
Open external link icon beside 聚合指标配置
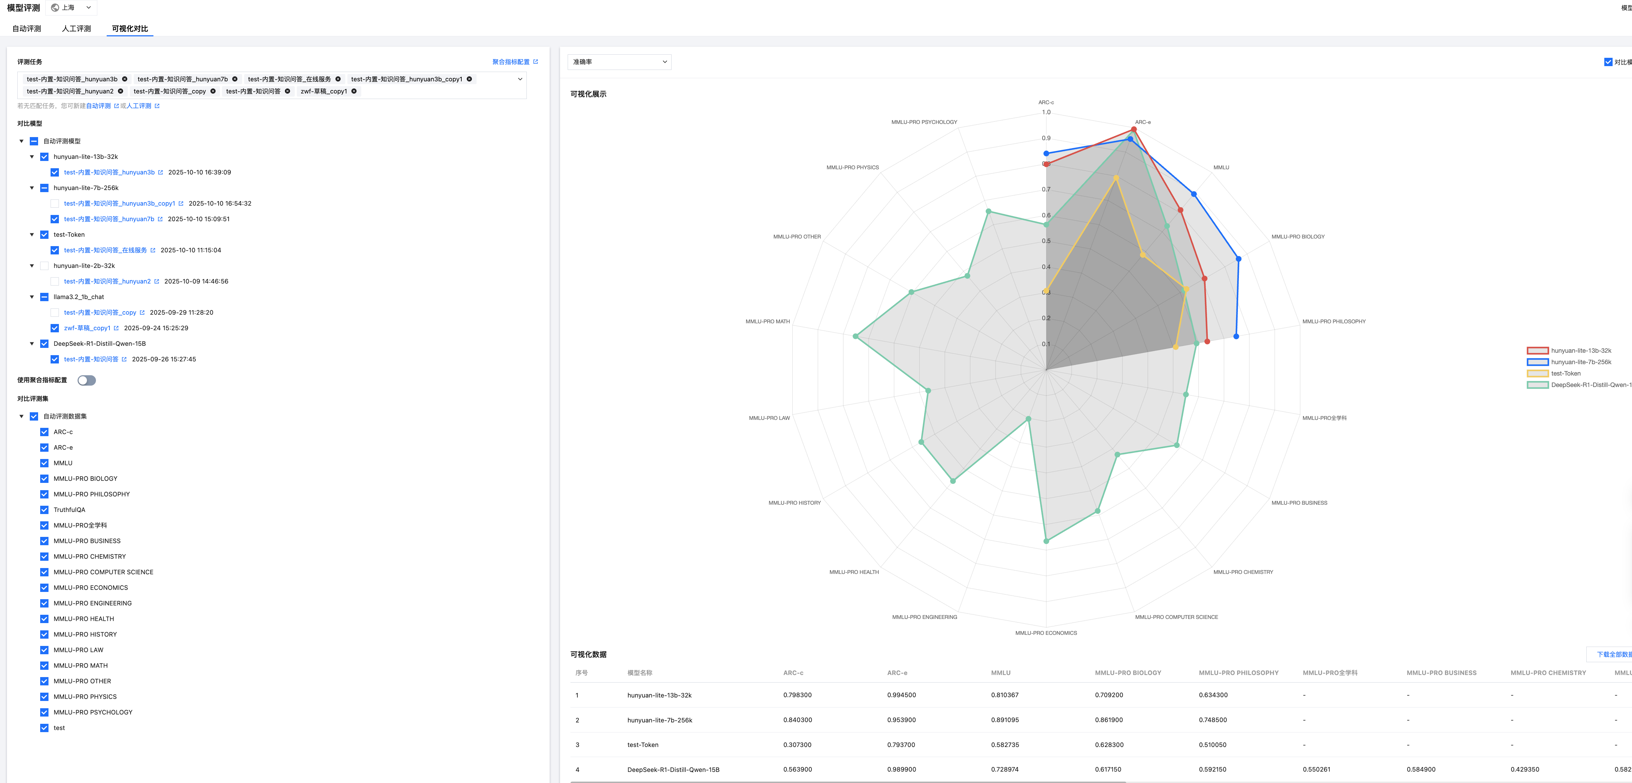[535, 62]
